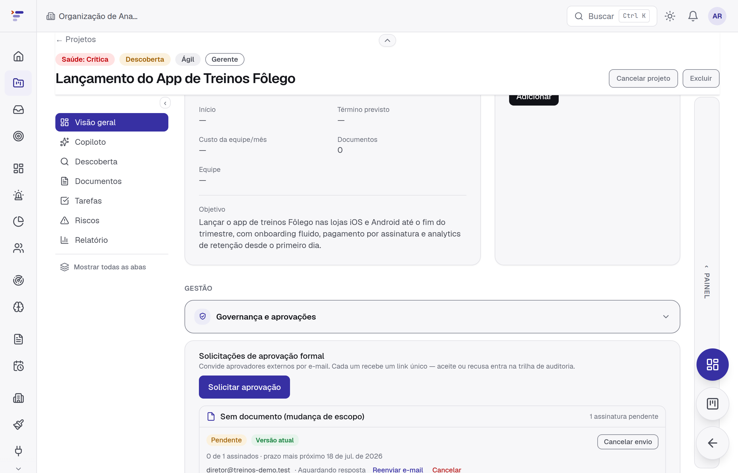The image size is (738, 473).
Task: Open the document page icon in sidebar
Action: click(18, 339)
